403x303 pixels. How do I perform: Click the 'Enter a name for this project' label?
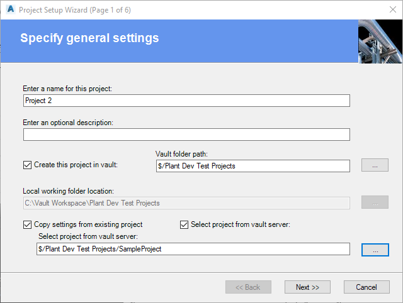click(67, 89)
